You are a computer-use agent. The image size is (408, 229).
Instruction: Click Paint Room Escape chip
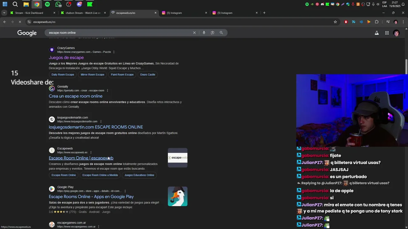(x=122, y=75)
